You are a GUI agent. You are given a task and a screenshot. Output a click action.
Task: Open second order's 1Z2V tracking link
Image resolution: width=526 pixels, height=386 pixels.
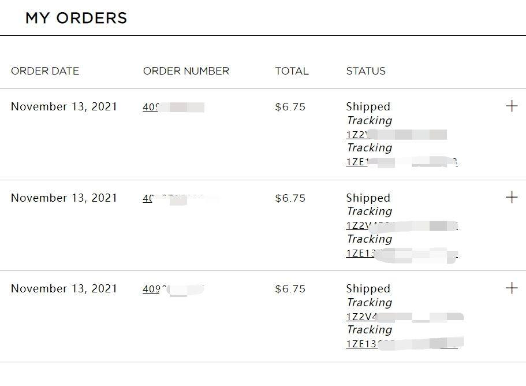pyautogui.click(x=402, y=226)
